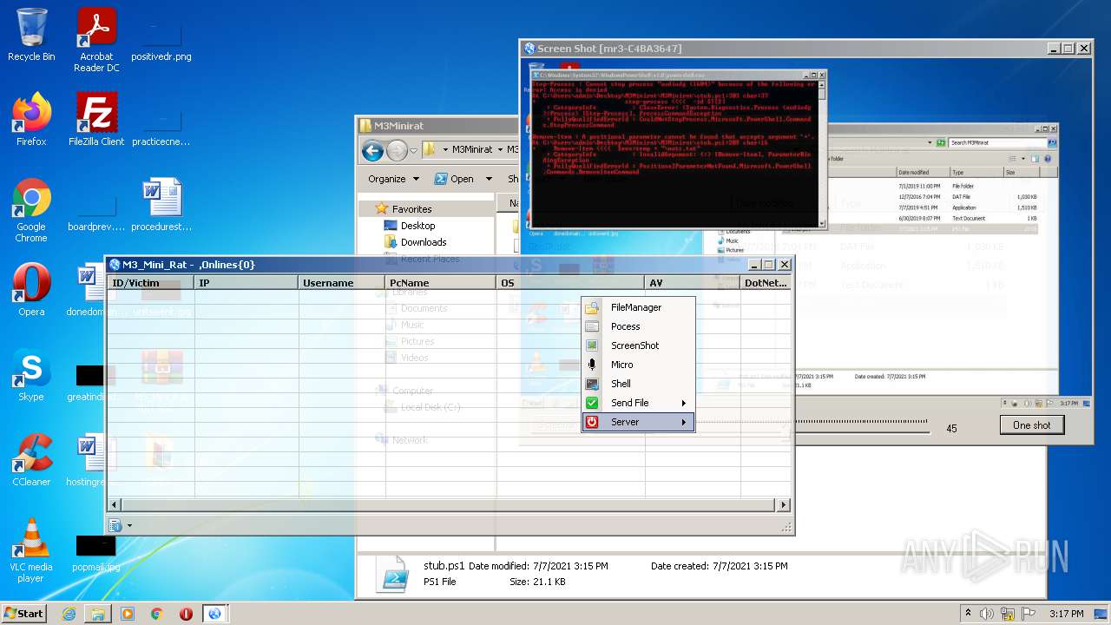Open the positivedr.png desktop file
1111x625 pixels.
click(161, 40)
